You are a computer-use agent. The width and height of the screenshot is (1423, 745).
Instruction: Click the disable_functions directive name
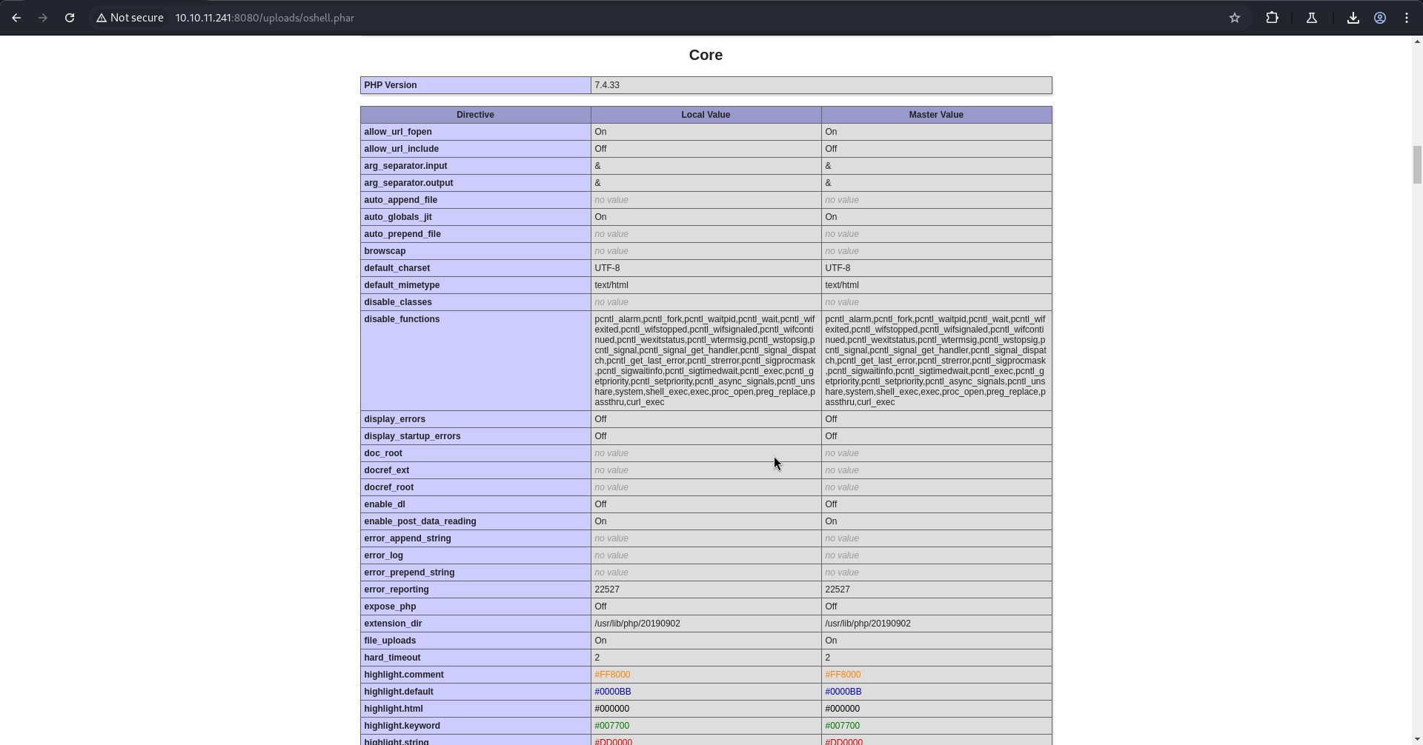tap(402, 319)
